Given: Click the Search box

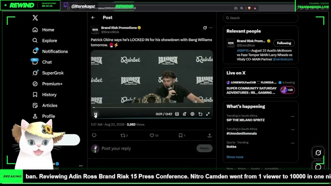Looking at the screenshot, I should (260, 18).
